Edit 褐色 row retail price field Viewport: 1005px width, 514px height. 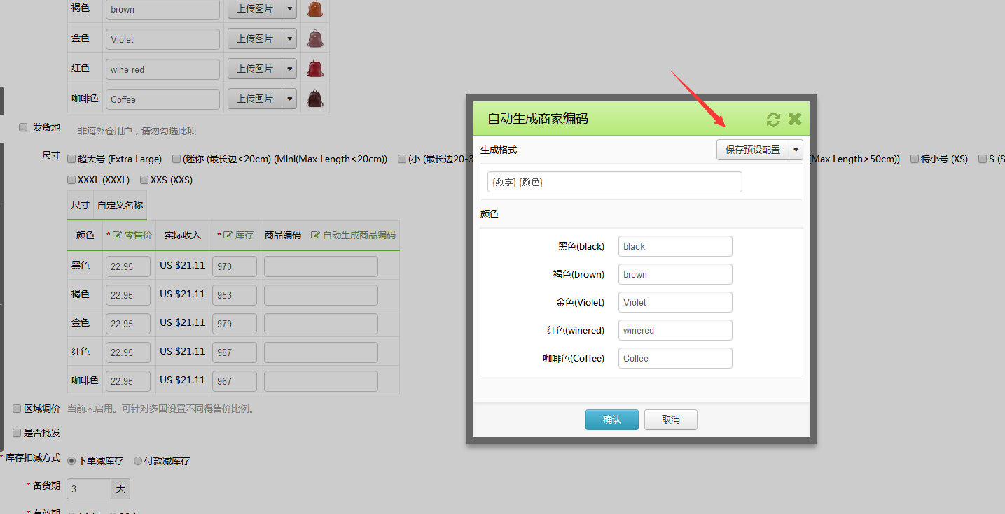point(128,295)
